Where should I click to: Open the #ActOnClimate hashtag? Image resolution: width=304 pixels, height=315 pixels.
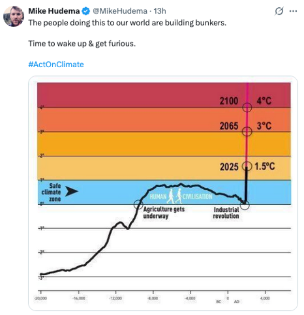[x=56, y=64]
